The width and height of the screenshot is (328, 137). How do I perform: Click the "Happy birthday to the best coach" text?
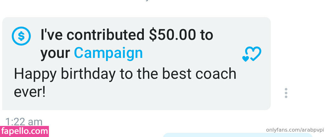point(125,74)
